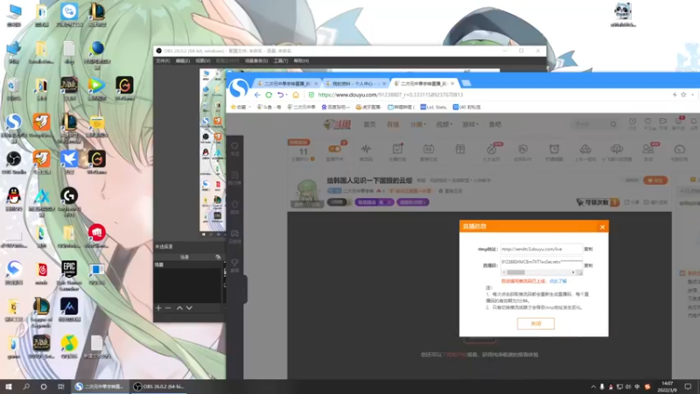Click the rtmp address text field
This screenshot has height=394, width=700.
tap(542, 249)
